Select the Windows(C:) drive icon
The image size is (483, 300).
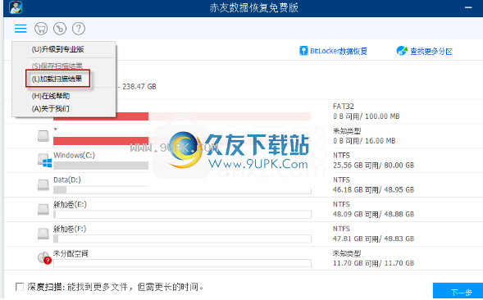44,161
